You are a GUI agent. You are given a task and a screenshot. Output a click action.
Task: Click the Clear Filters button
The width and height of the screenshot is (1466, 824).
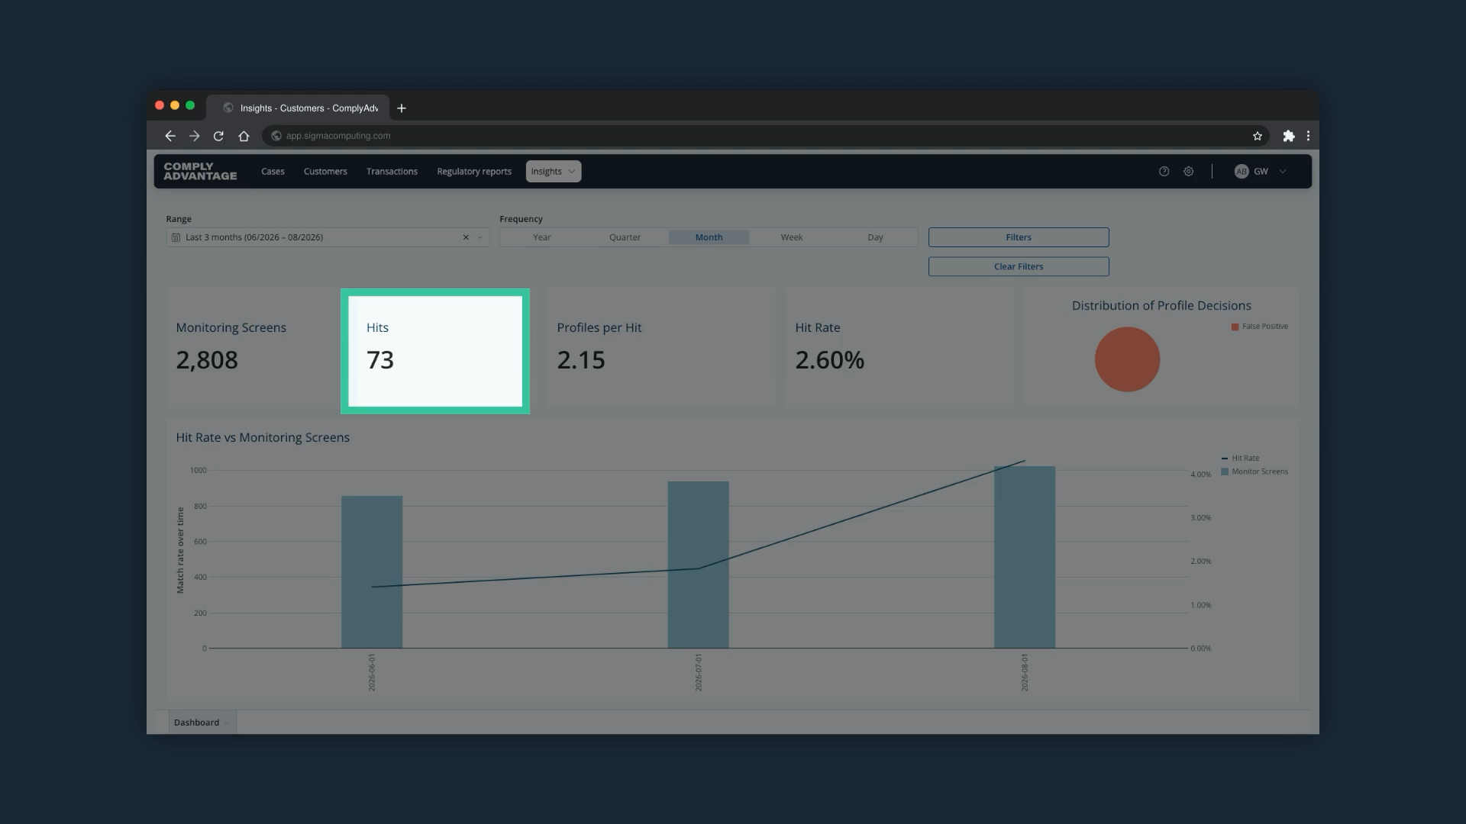(x=1019, y=266)
